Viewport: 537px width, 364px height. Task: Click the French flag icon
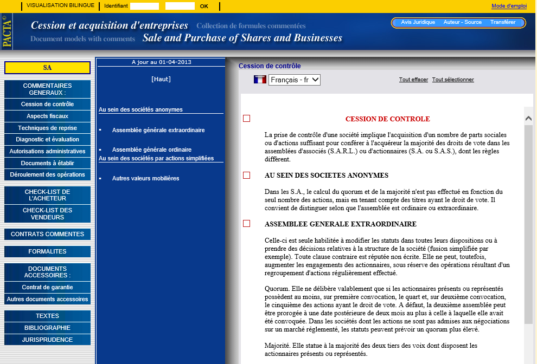pyautogui.click(x=260, y=79)
